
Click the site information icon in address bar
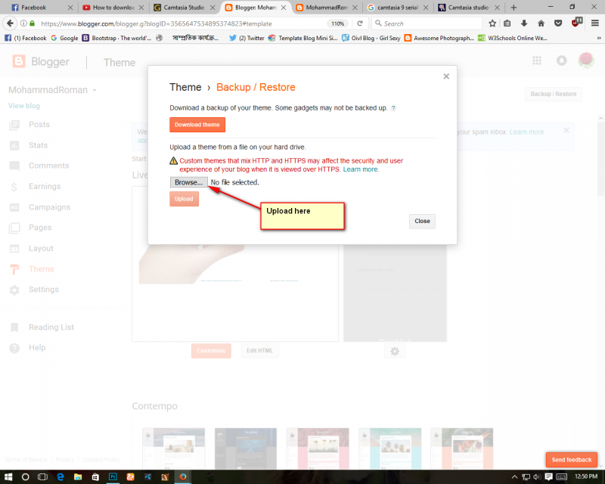point(23,23)
